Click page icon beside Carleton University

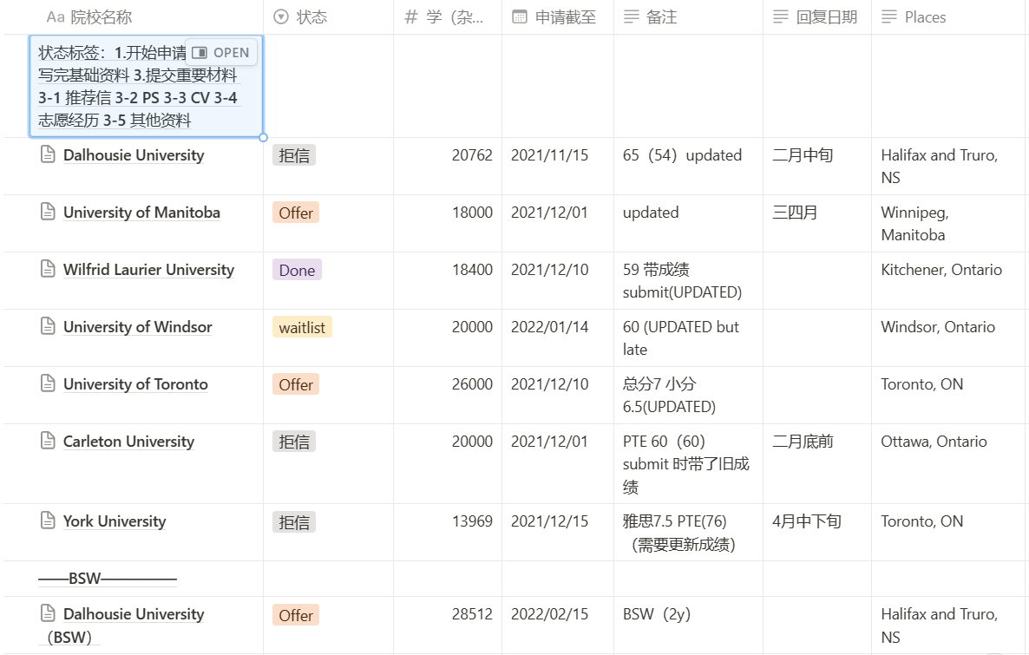[48, 441]
